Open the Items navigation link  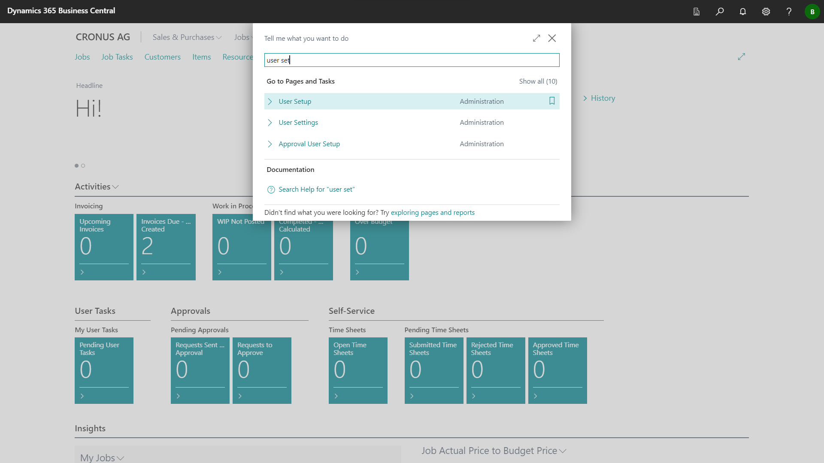201,57
